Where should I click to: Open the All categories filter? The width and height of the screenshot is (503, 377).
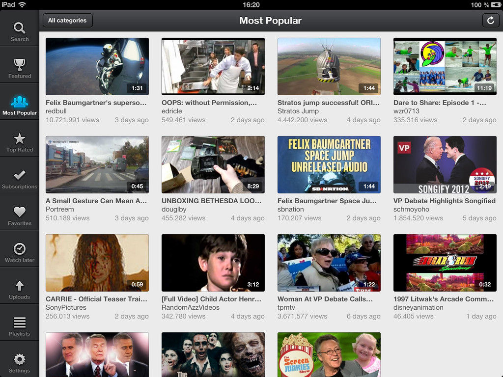tap(67, 21)
